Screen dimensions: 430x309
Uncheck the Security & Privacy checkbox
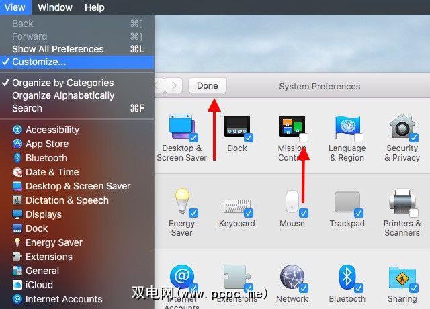414,137
